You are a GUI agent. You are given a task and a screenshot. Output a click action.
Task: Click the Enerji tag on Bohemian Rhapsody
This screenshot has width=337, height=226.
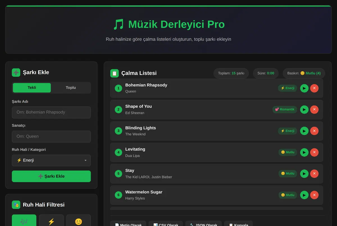(x=288, y=88)
